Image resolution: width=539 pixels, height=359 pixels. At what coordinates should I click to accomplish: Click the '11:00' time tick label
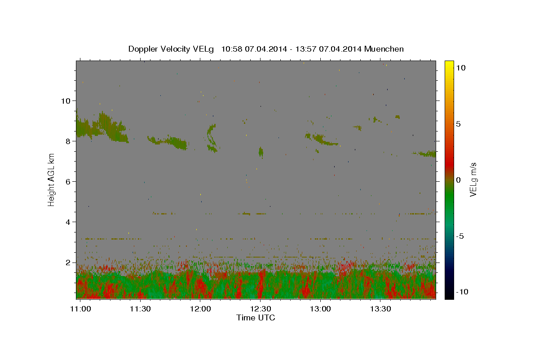click(81, 309)
